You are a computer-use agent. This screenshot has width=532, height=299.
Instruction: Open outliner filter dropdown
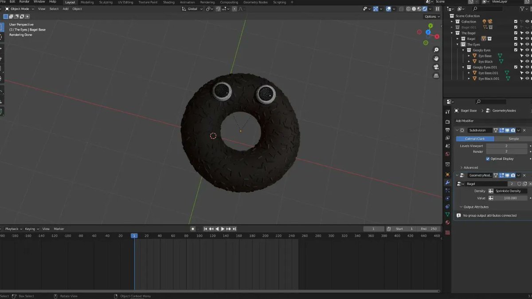tap(524, 9)
